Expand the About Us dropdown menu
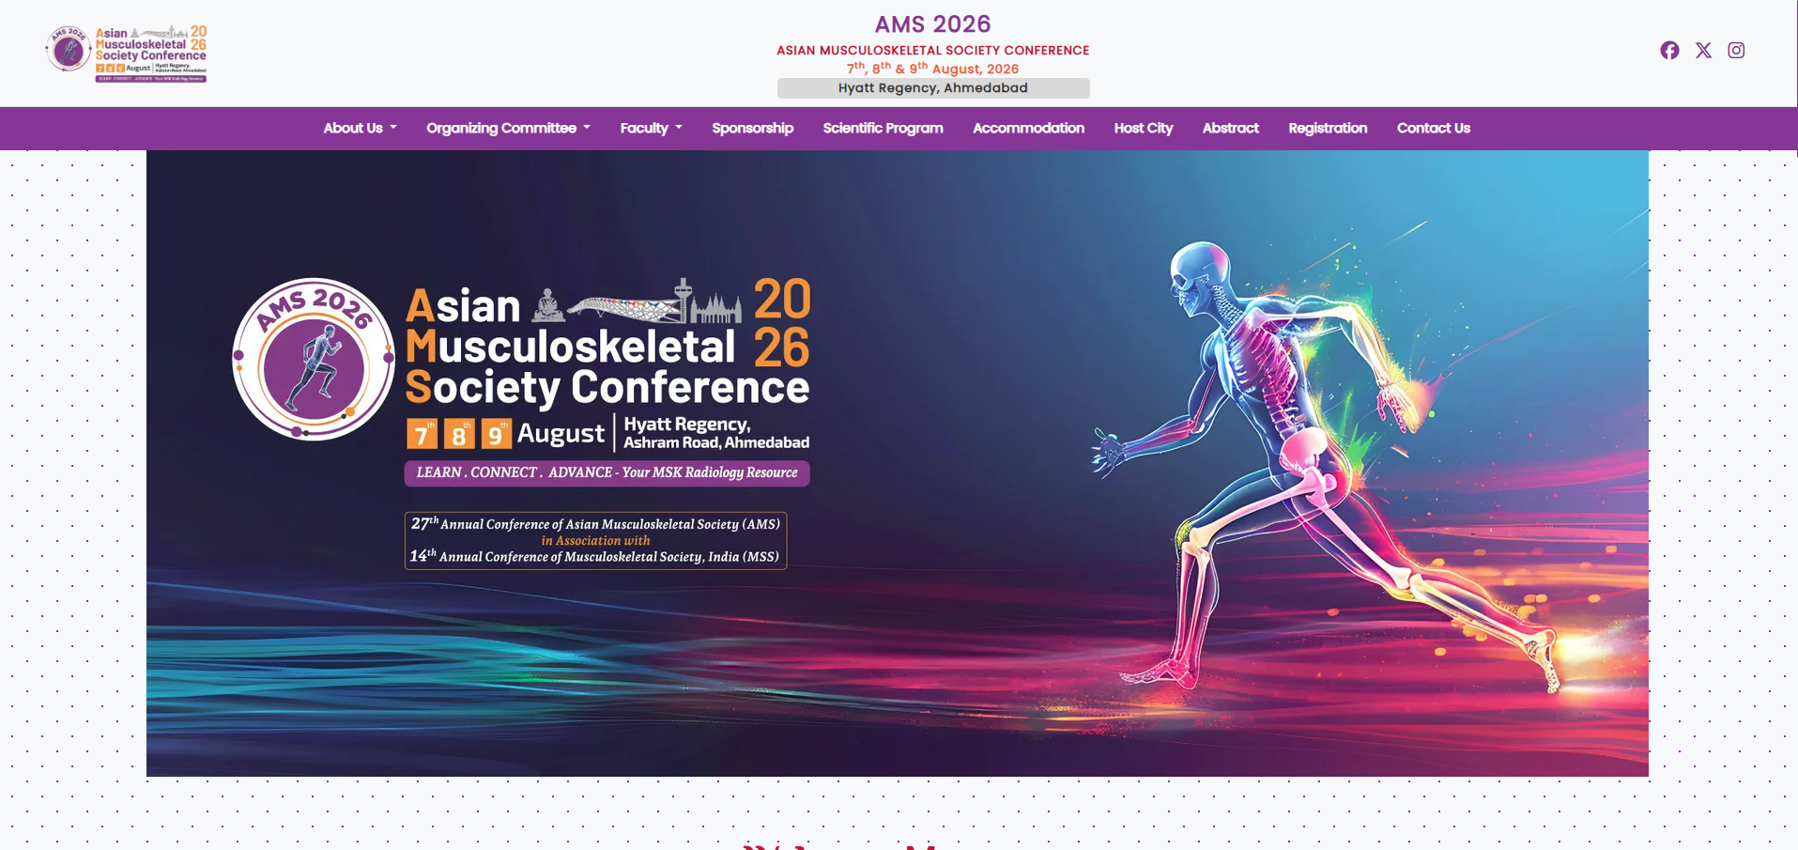 [360, 129]
